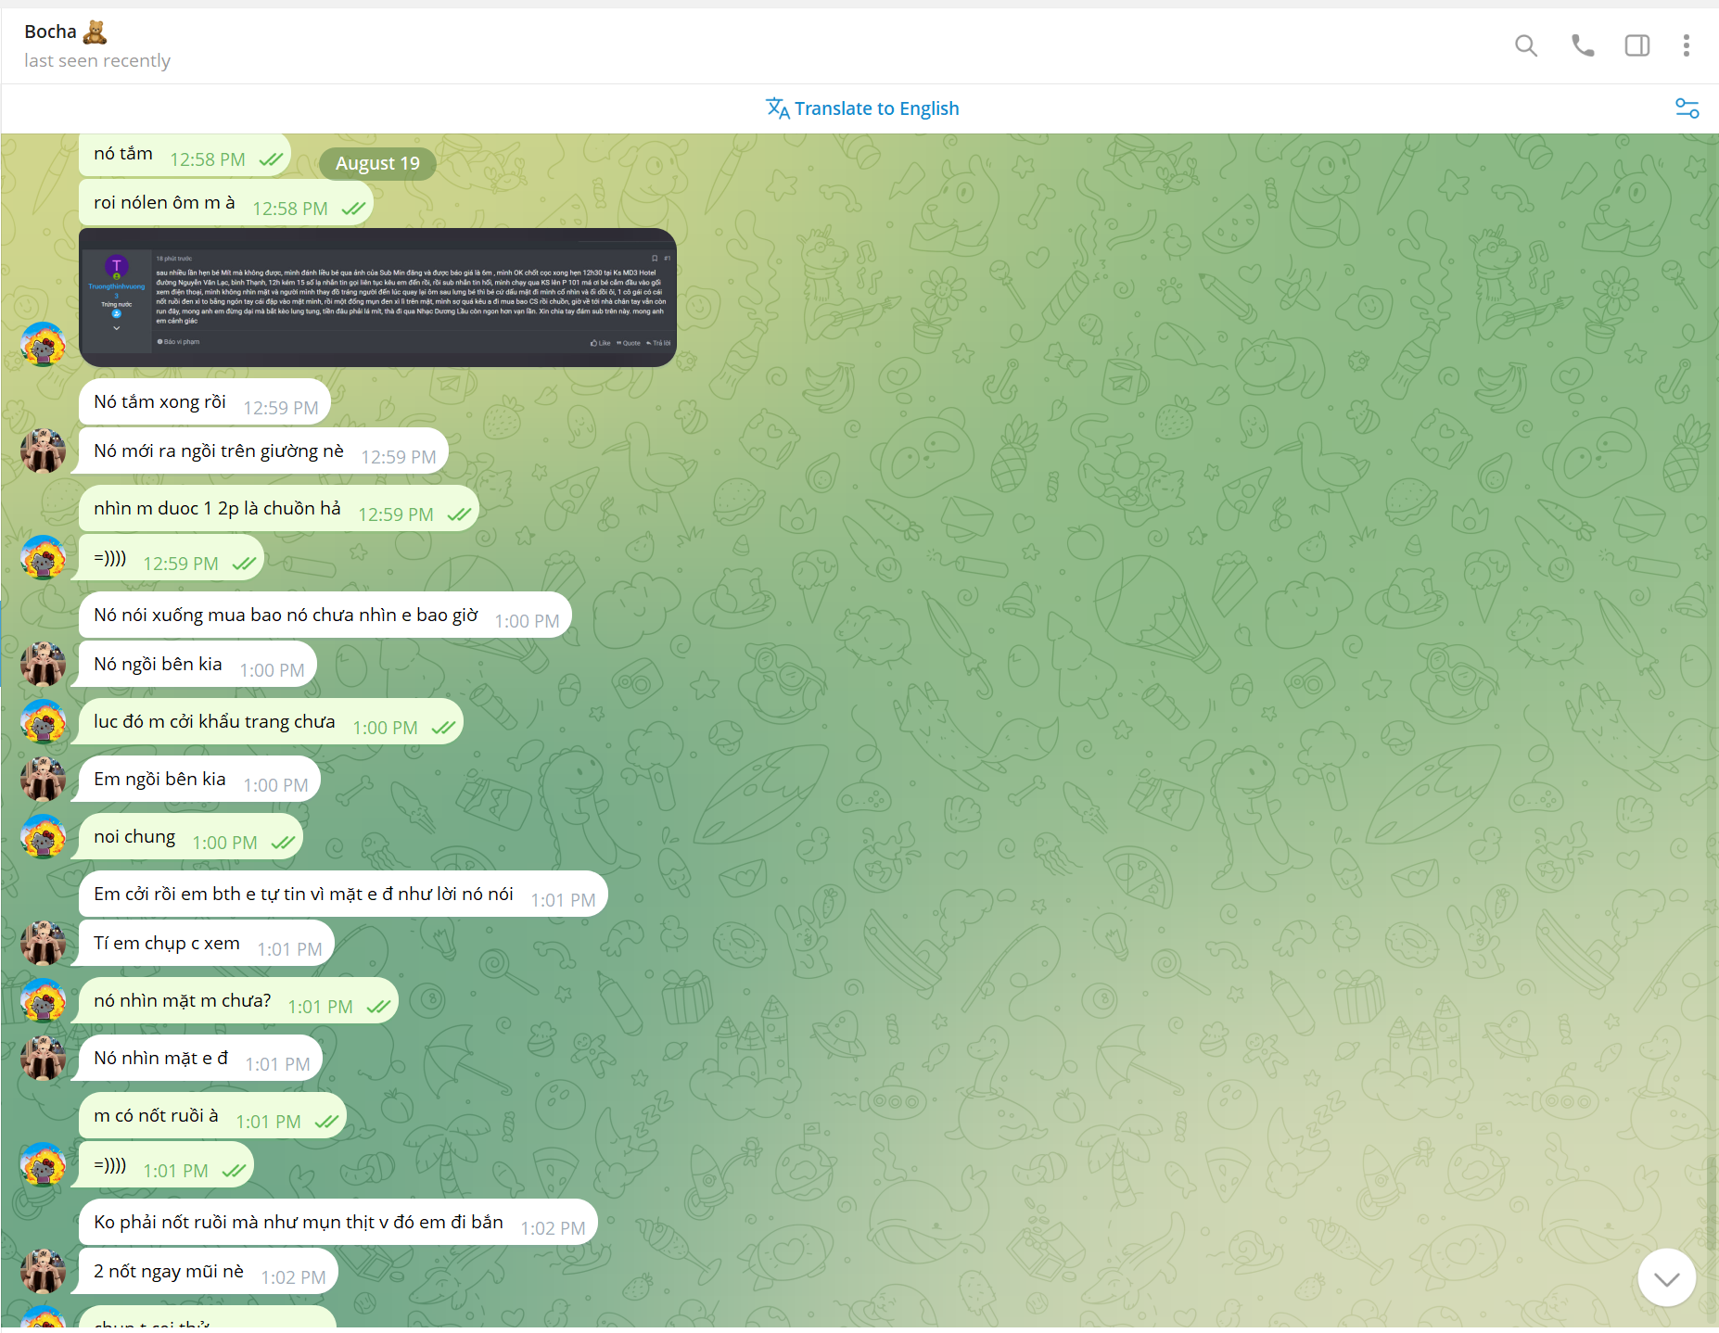The height and width of the screenshot is (1333, 1719).
Task: Click avatar next to the 1:01 PM "=))))" message
Action: pyautogui.click(x=43, y=1165)
